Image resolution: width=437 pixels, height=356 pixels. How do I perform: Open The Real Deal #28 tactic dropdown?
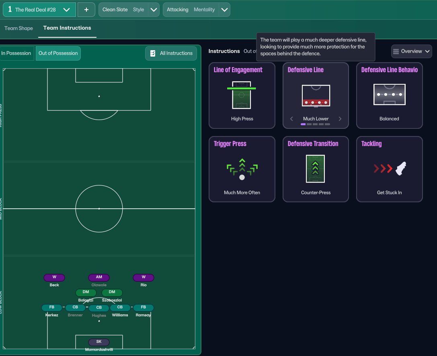[x=39, y=10]
